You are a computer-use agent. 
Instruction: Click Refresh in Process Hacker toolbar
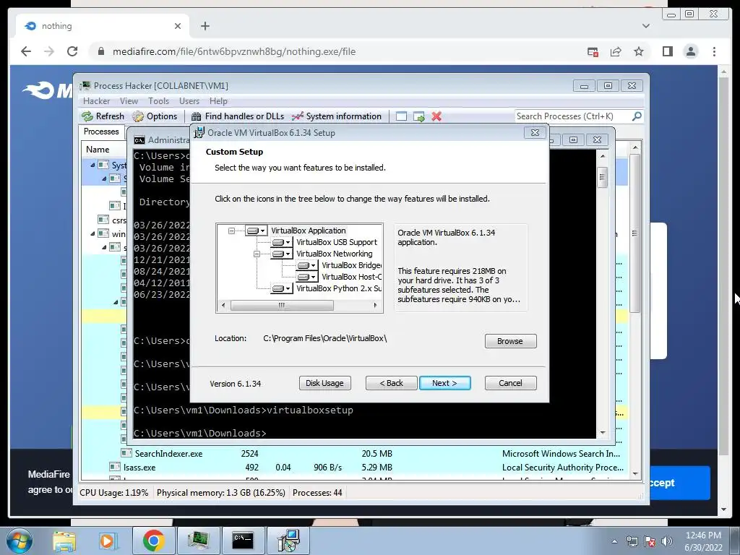click(103, 116)
